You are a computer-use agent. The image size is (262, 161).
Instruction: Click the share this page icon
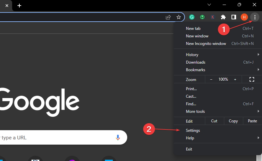pos(168,17)
